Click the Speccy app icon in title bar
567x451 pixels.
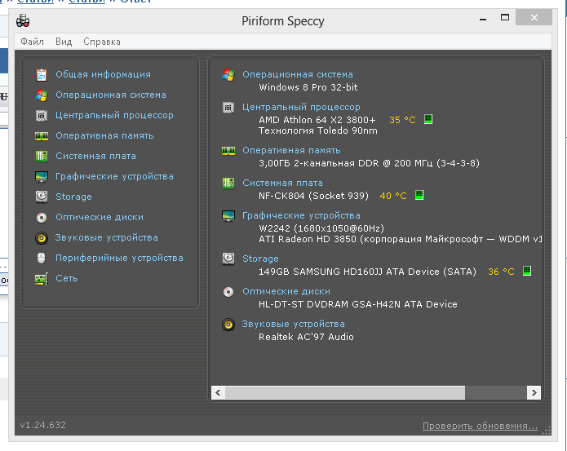(x=23, y=21)
